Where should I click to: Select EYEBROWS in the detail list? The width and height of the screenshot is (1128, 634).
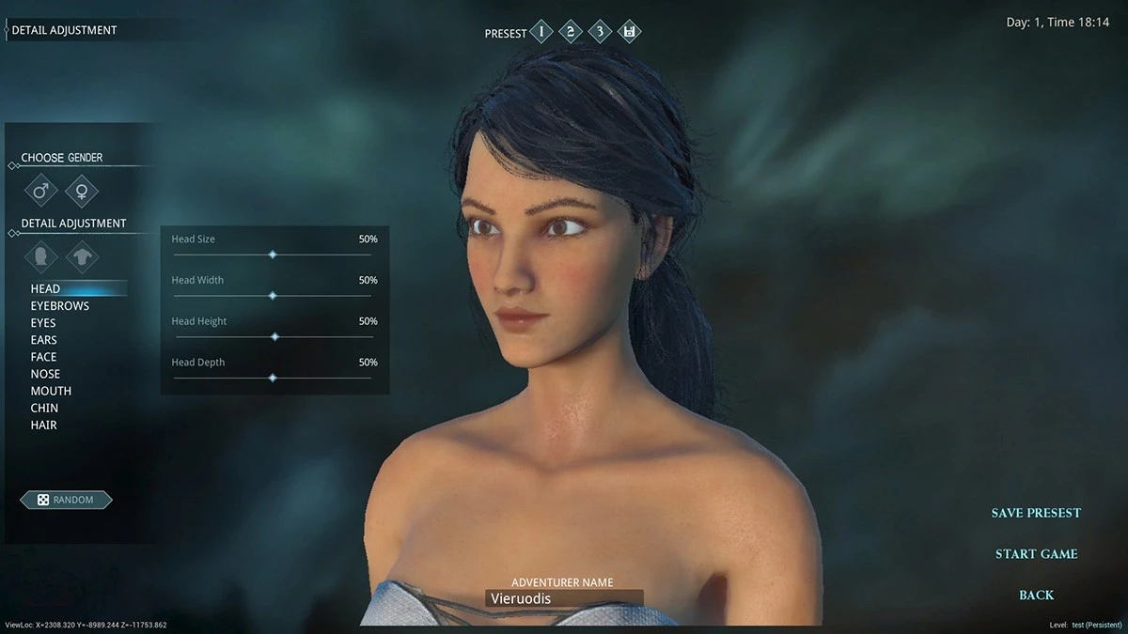pos(59,306)
